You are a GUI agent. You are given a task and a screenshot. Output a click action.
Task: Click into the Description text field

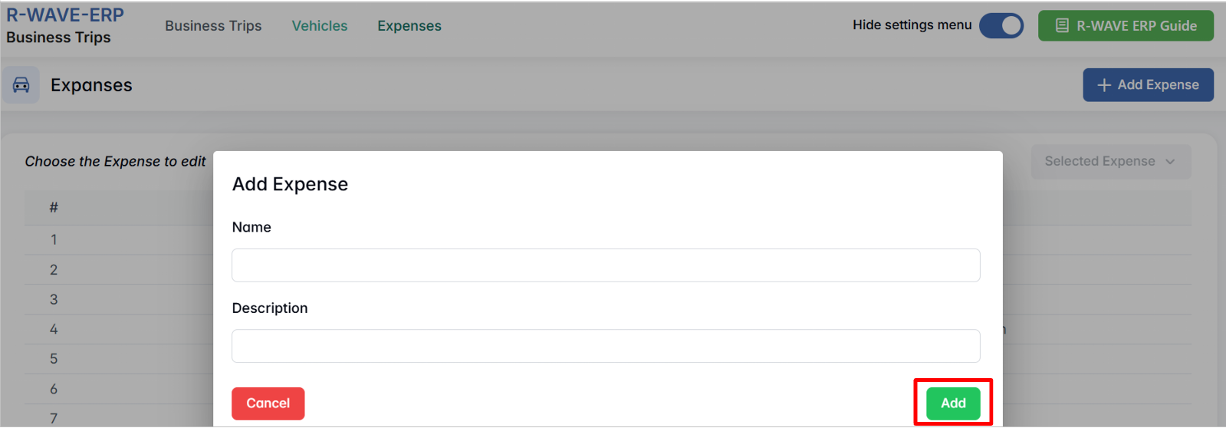pyautogui.click(x=606, y=346)
